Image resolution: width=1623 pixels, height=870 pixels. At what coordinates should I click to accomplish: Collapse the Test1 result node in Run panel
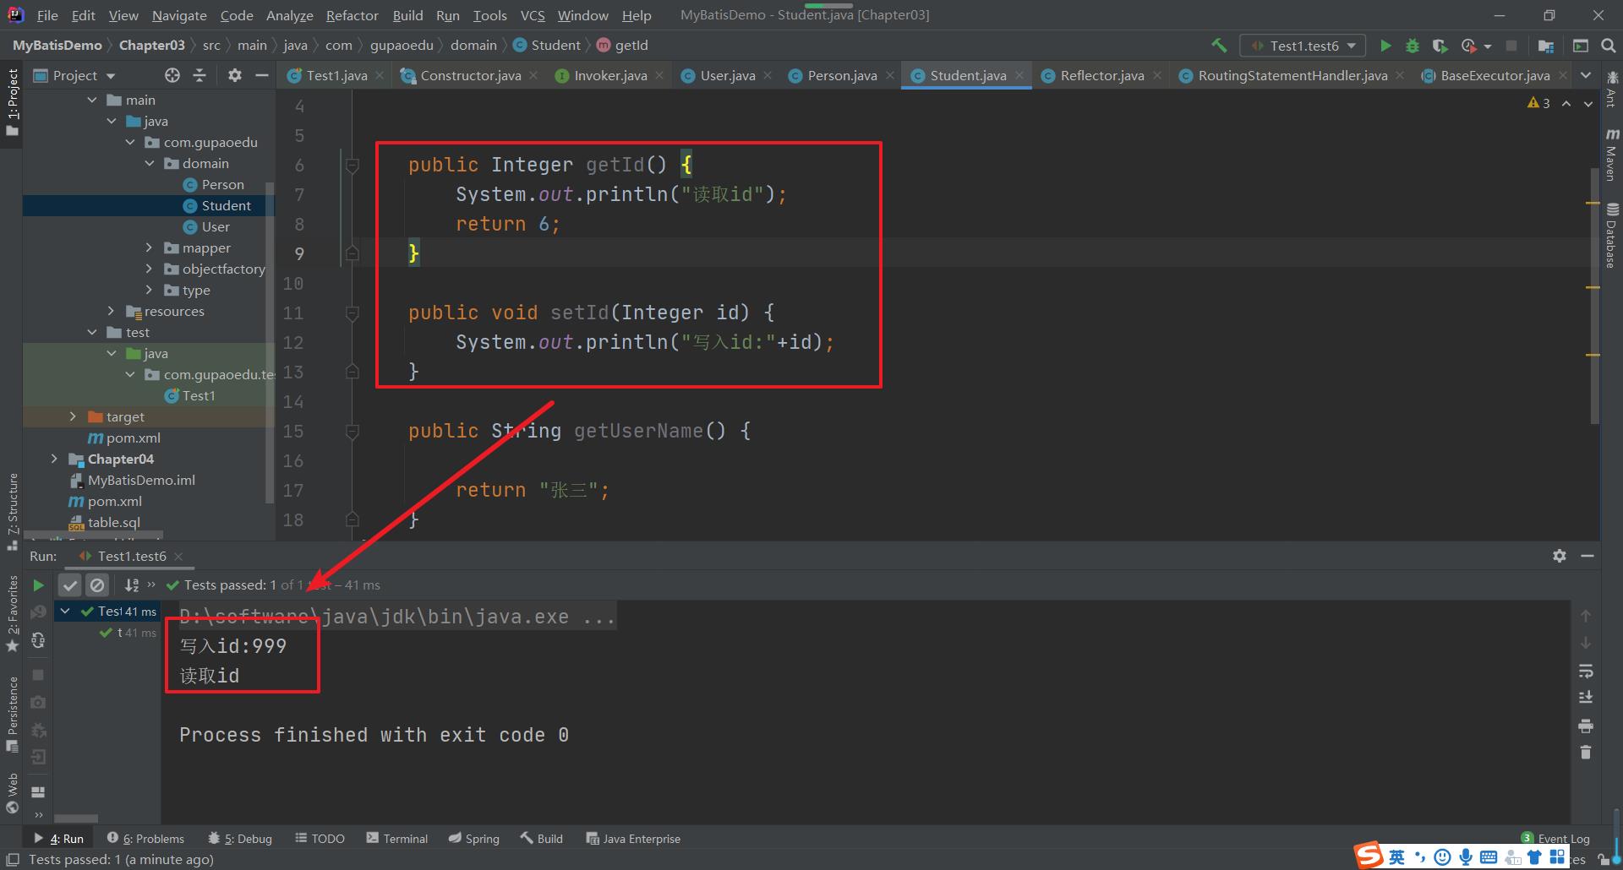tap(65, 611)
